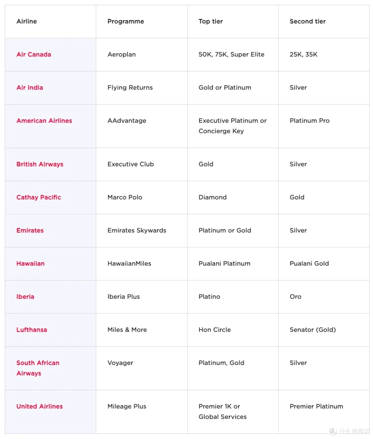The image size is (373, 439).
Task: Open the Air Canada airline link
Action: [x=34, y=54]
